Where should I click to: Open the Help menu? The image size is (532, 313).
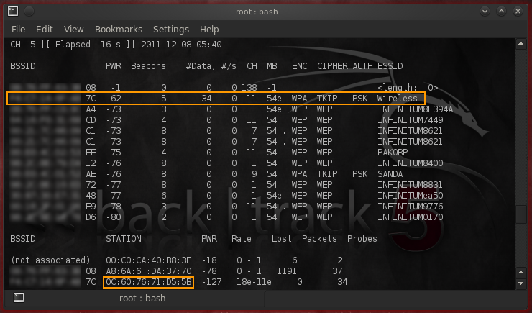coord(209,30)
